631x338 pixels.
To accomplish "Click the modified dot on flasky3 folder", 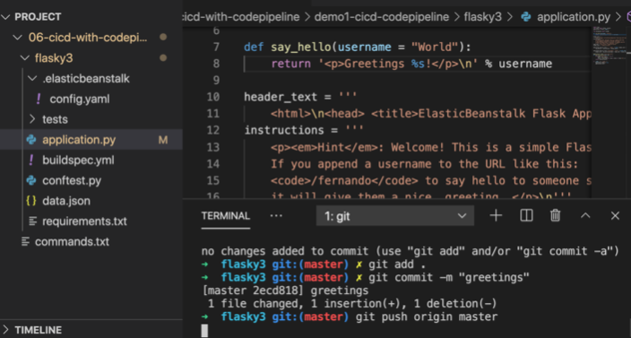I will click(x=163, y=58).
